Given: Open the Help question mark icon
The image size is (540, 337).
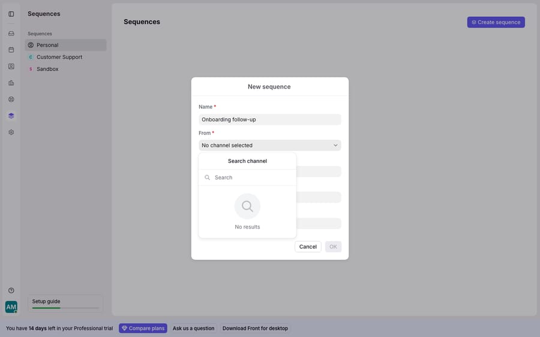Looking at the screenshot, I should click(11, 290).
